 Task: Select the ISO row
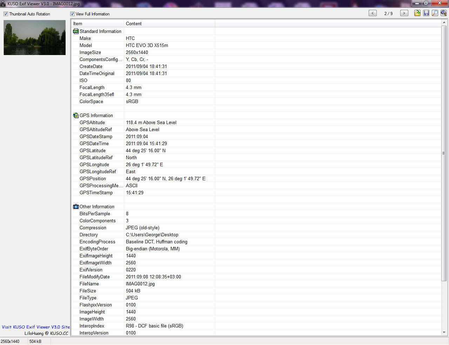(256, 80)
